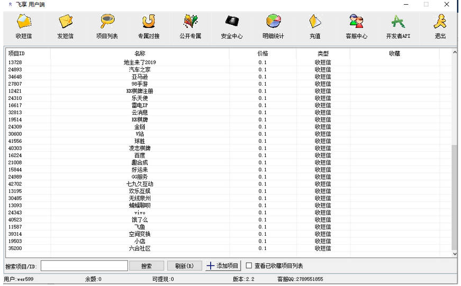
Task: Click scrollbar down arrow in project list
Action: click(455, 254)
